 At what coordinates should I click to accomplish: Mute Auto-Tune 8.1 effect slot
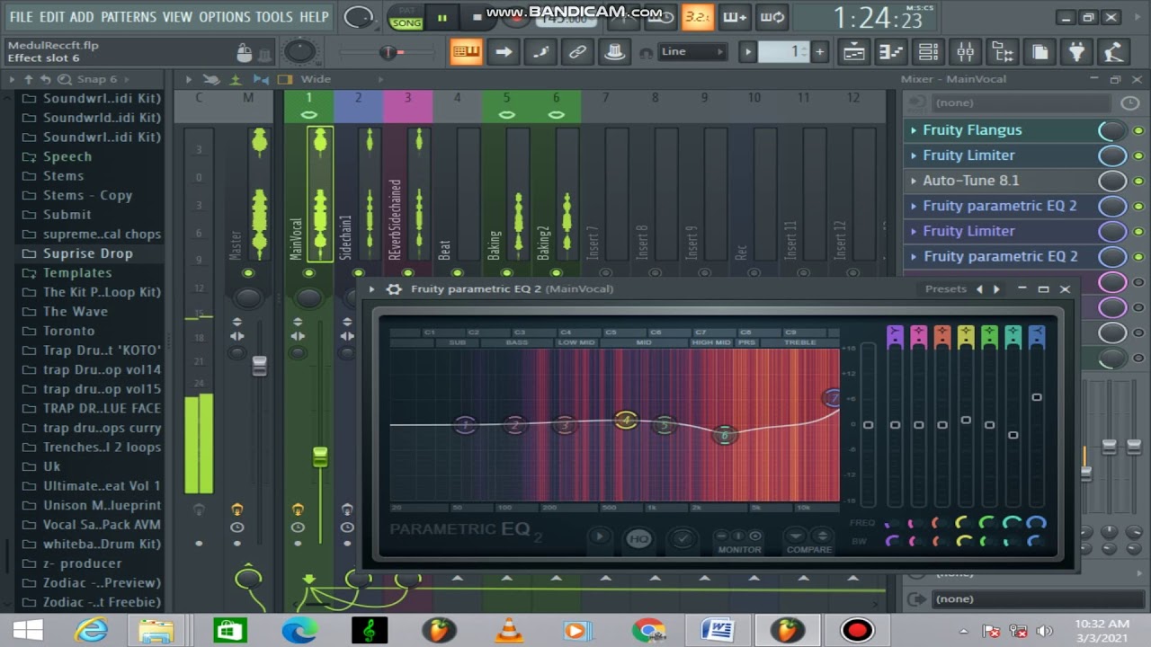[x=1138, y=181]
